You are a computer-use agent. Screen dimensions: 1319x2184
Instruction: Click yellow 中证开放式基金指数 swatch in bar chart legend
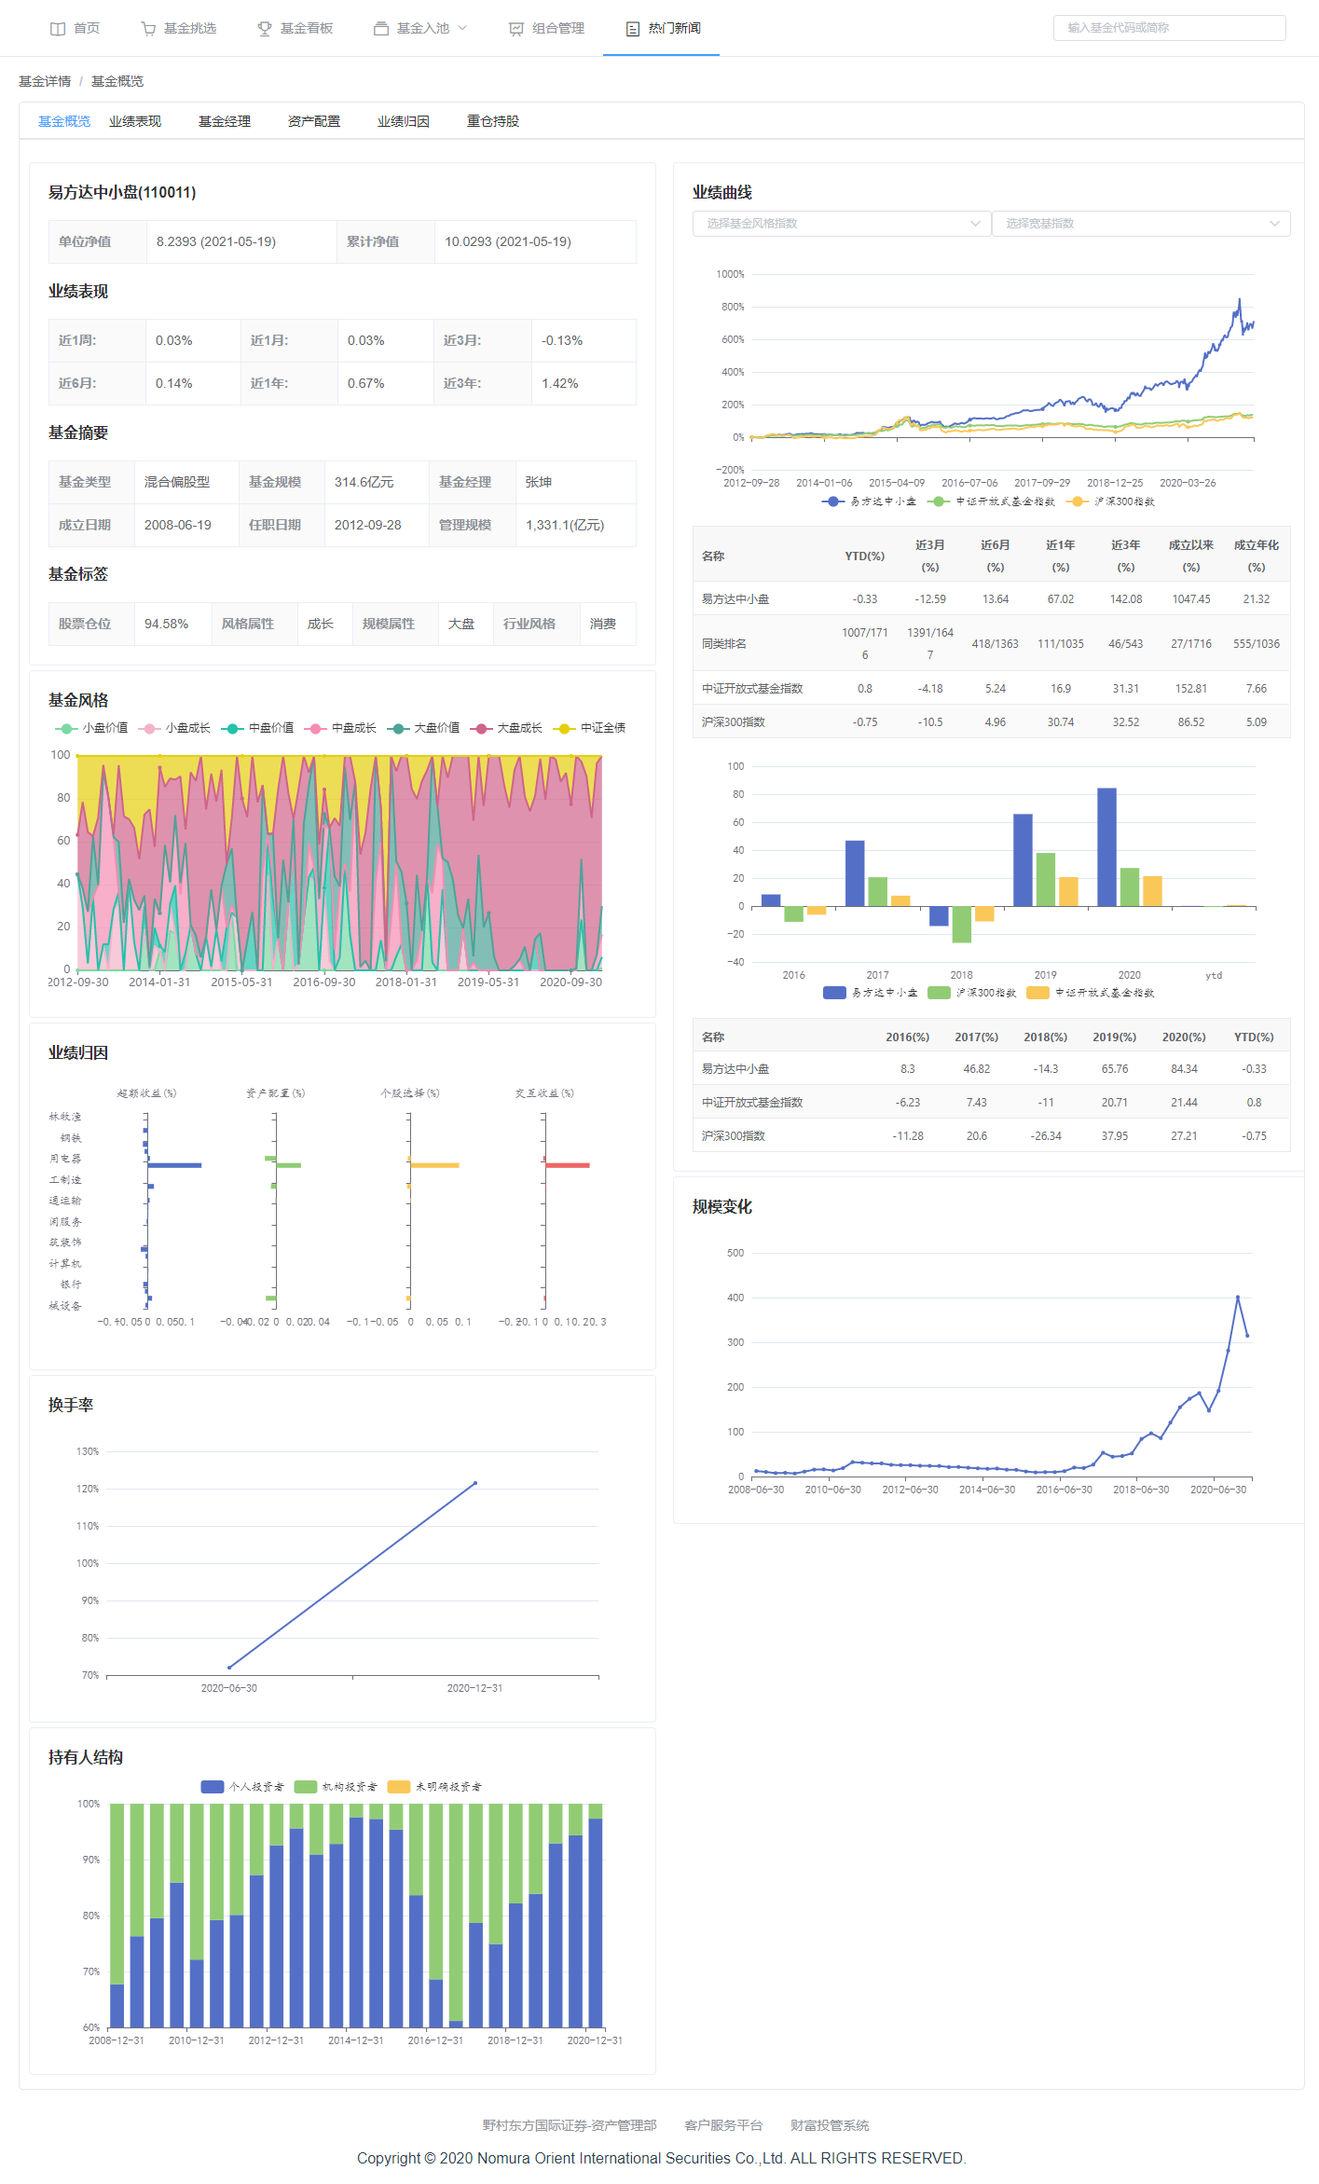tap(1037, 993)
